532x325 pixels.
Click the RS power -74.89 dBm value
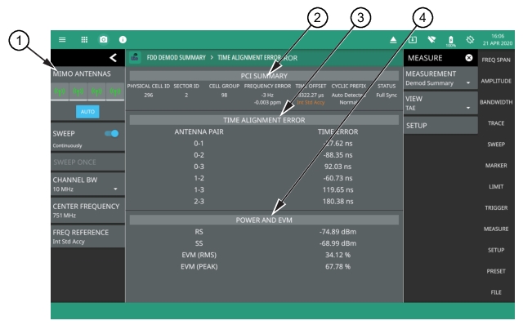pyautogui.click(x=338, y=232)
